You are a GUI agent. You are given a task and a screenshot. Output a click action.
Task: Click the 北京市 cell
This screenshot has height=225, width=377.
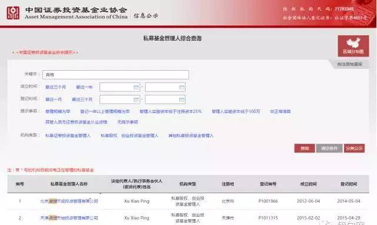[228, 201]
